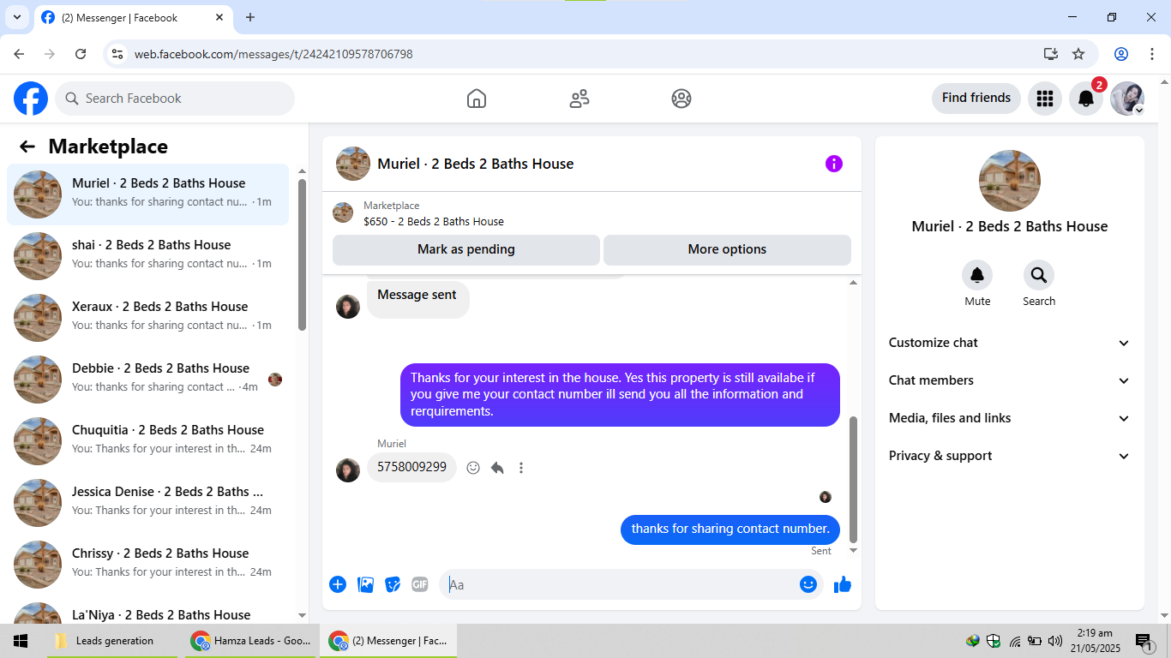
Task: Open the Windows Start menu
Action: [21, 641]
